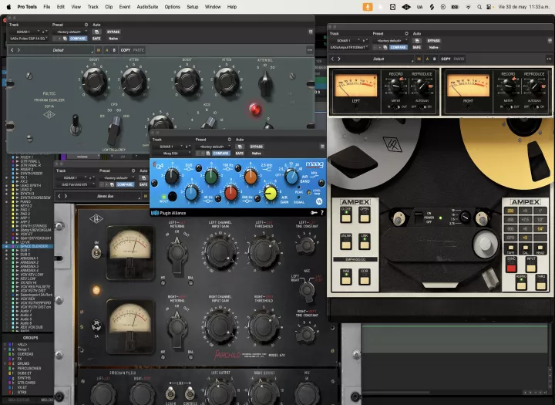The image size is (555, 405).
Task: Click the Plugin Alliance help question mark
Action: tap(321, 213)
